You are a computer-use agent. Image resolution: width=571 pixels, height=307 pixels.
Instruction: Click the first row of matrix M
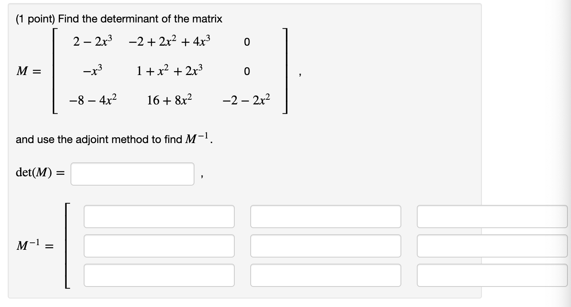(x=159, y=41)
